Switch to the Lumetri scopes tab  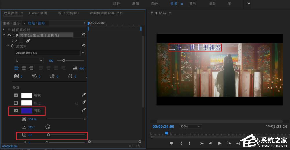[x=38, y=13]
